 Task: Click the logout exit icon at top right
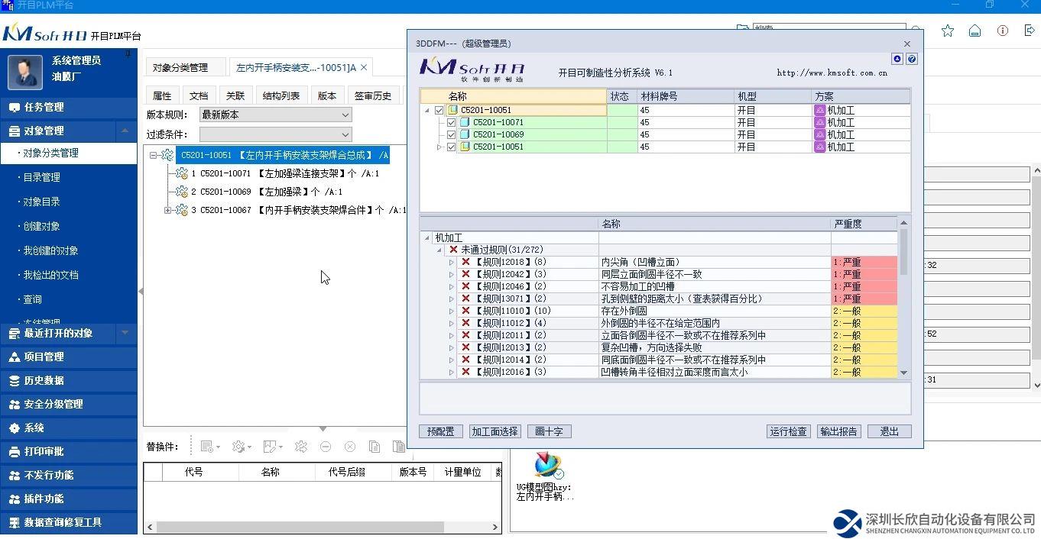coord(1030,31)
